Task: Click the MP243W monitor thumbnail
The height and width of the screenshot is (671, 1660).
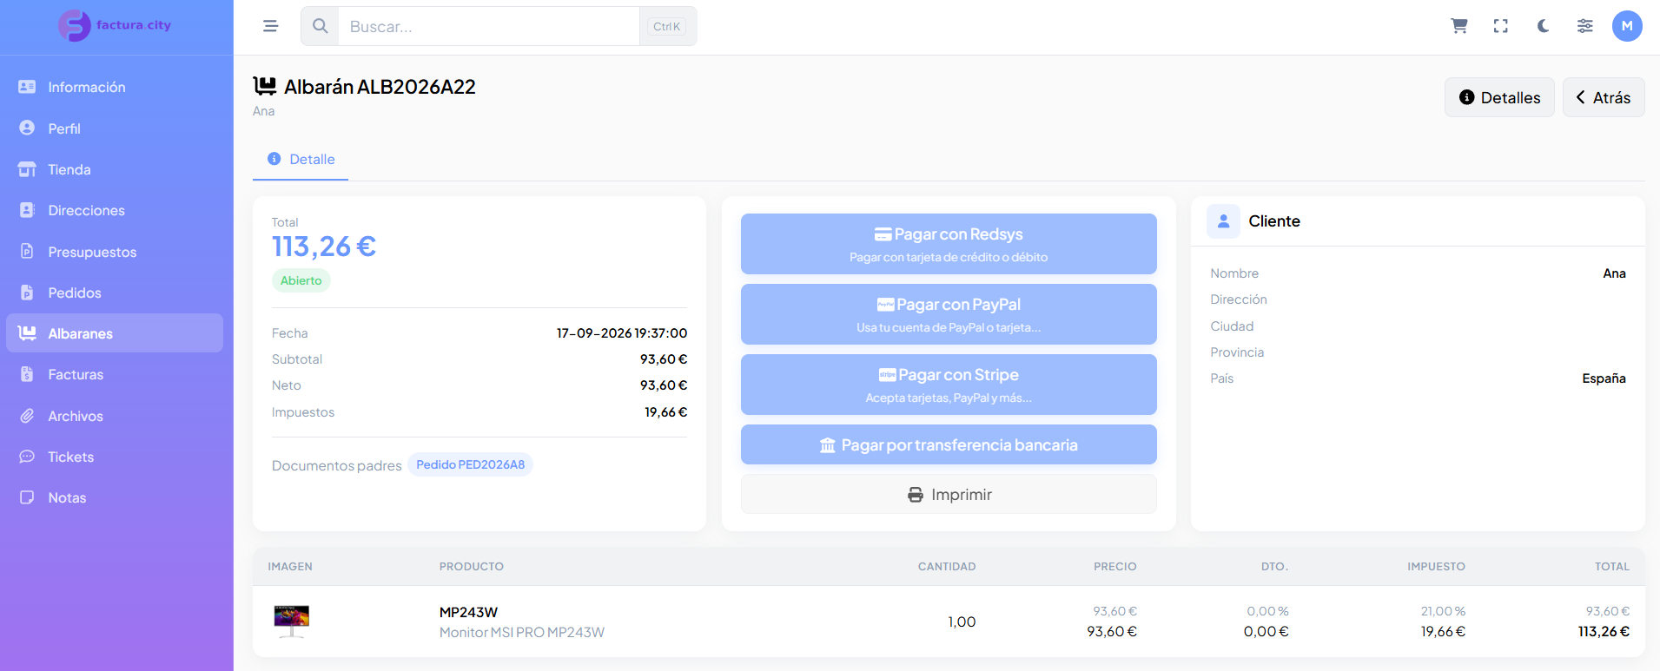Action: coord(292,622)
